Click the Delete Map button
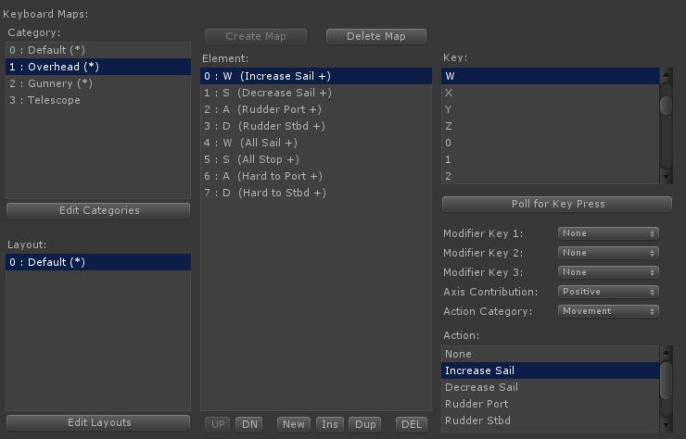The height and width of the screenshot is (439, 686). click(376, 36)
